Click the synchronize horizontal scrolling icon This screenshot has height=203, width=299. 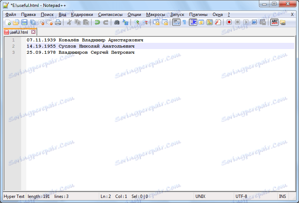pyautogui.click(x=165, y=23)
